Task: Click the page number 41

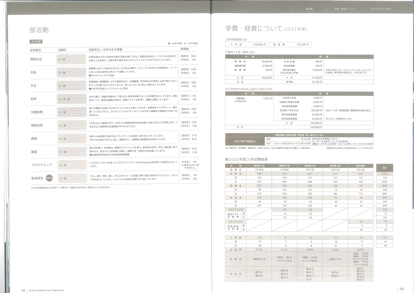Action: tap(23, 290)
